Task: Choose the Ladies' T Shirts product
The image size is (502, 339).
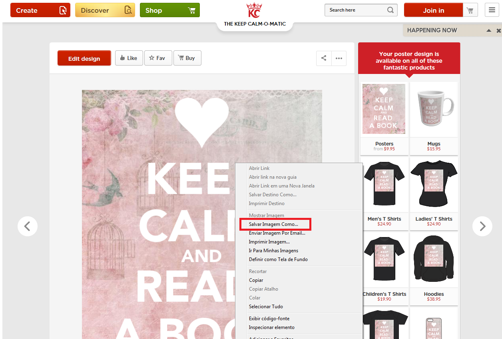Action: click(x=434, y=184)
